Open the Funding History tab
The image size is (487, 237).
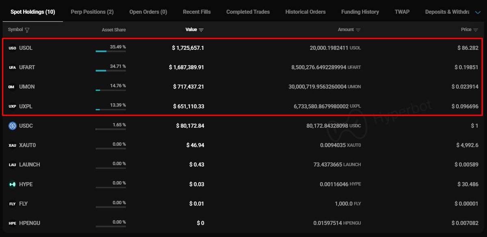(x=360, y=12)
